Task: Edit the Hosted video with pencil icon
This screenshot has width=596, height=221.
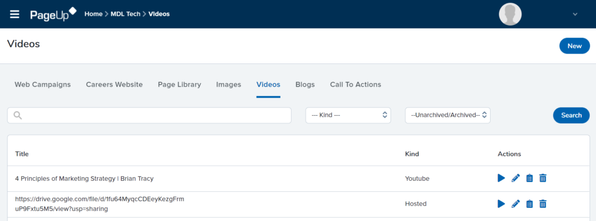Action: (x=516, y=204)
